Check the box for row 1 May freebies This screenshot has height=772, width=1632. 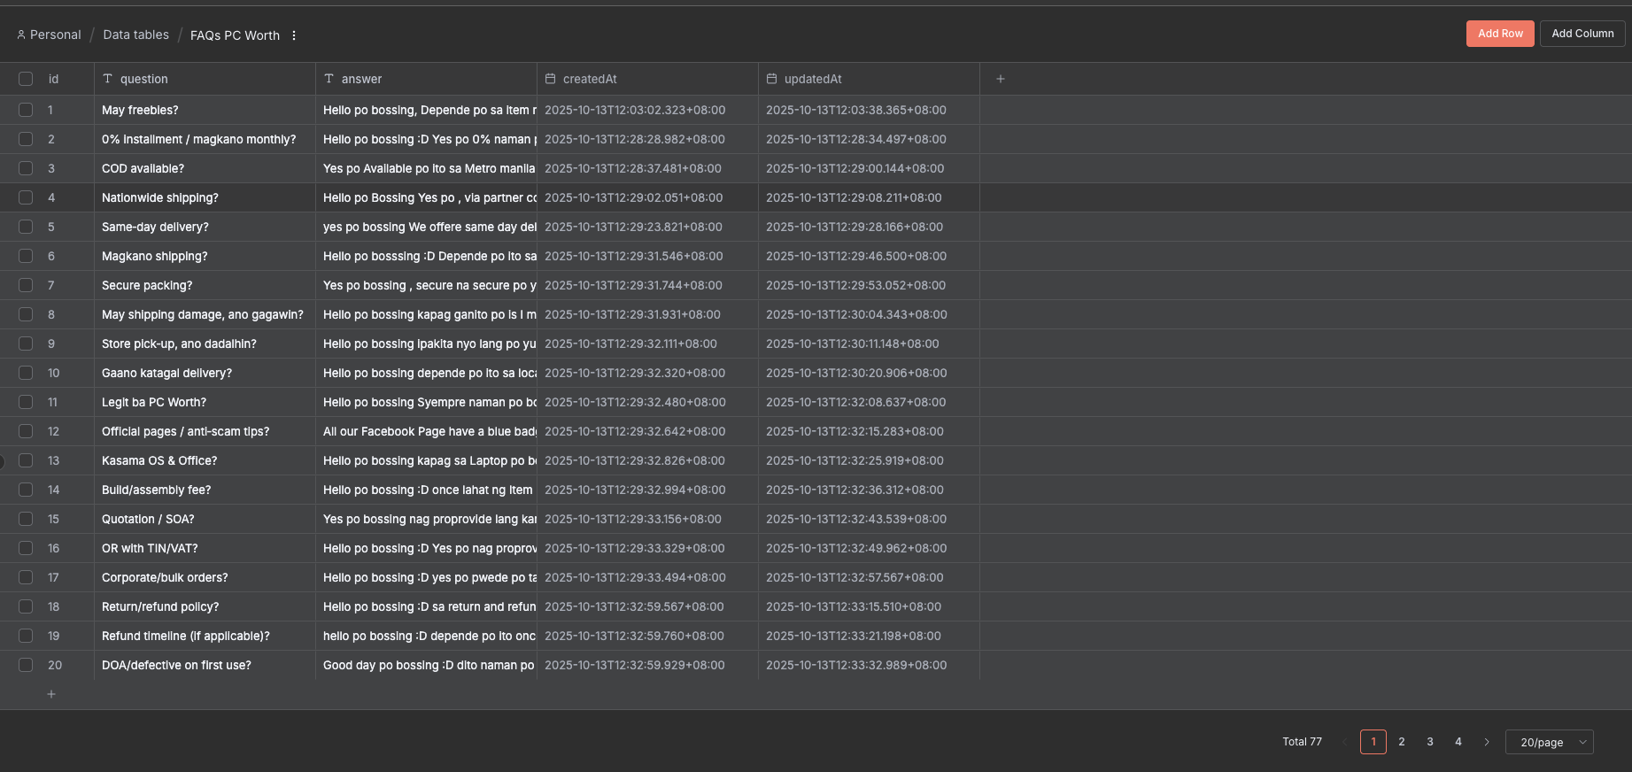(x=26, y=110)
